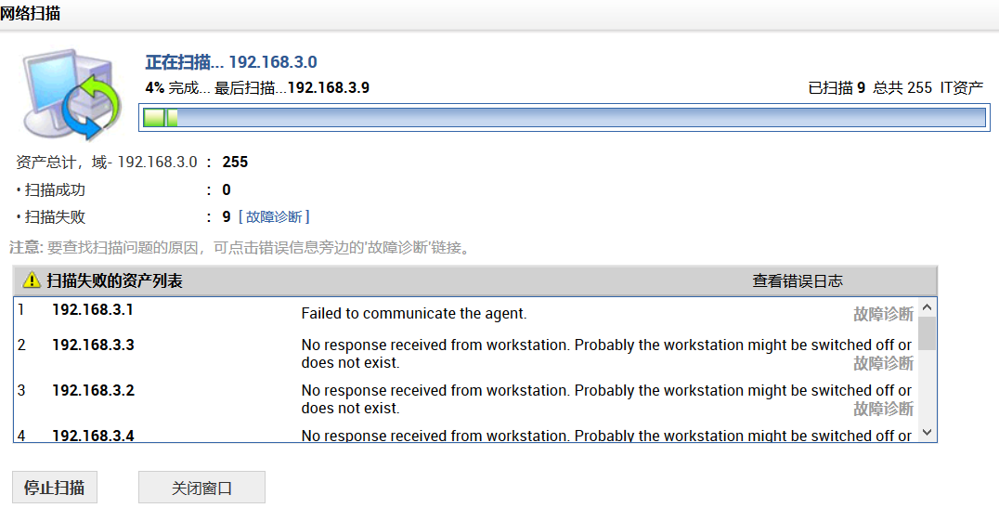This screenshot has width=999, height=508.
Task: Click the 扫描失败的资产列表 header
Action: pos(114,280)
